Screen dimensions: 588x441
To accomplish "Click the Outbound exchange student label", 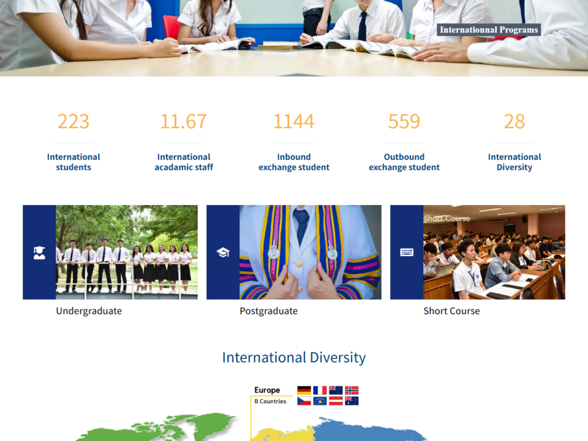I will [x=404, y=162].
